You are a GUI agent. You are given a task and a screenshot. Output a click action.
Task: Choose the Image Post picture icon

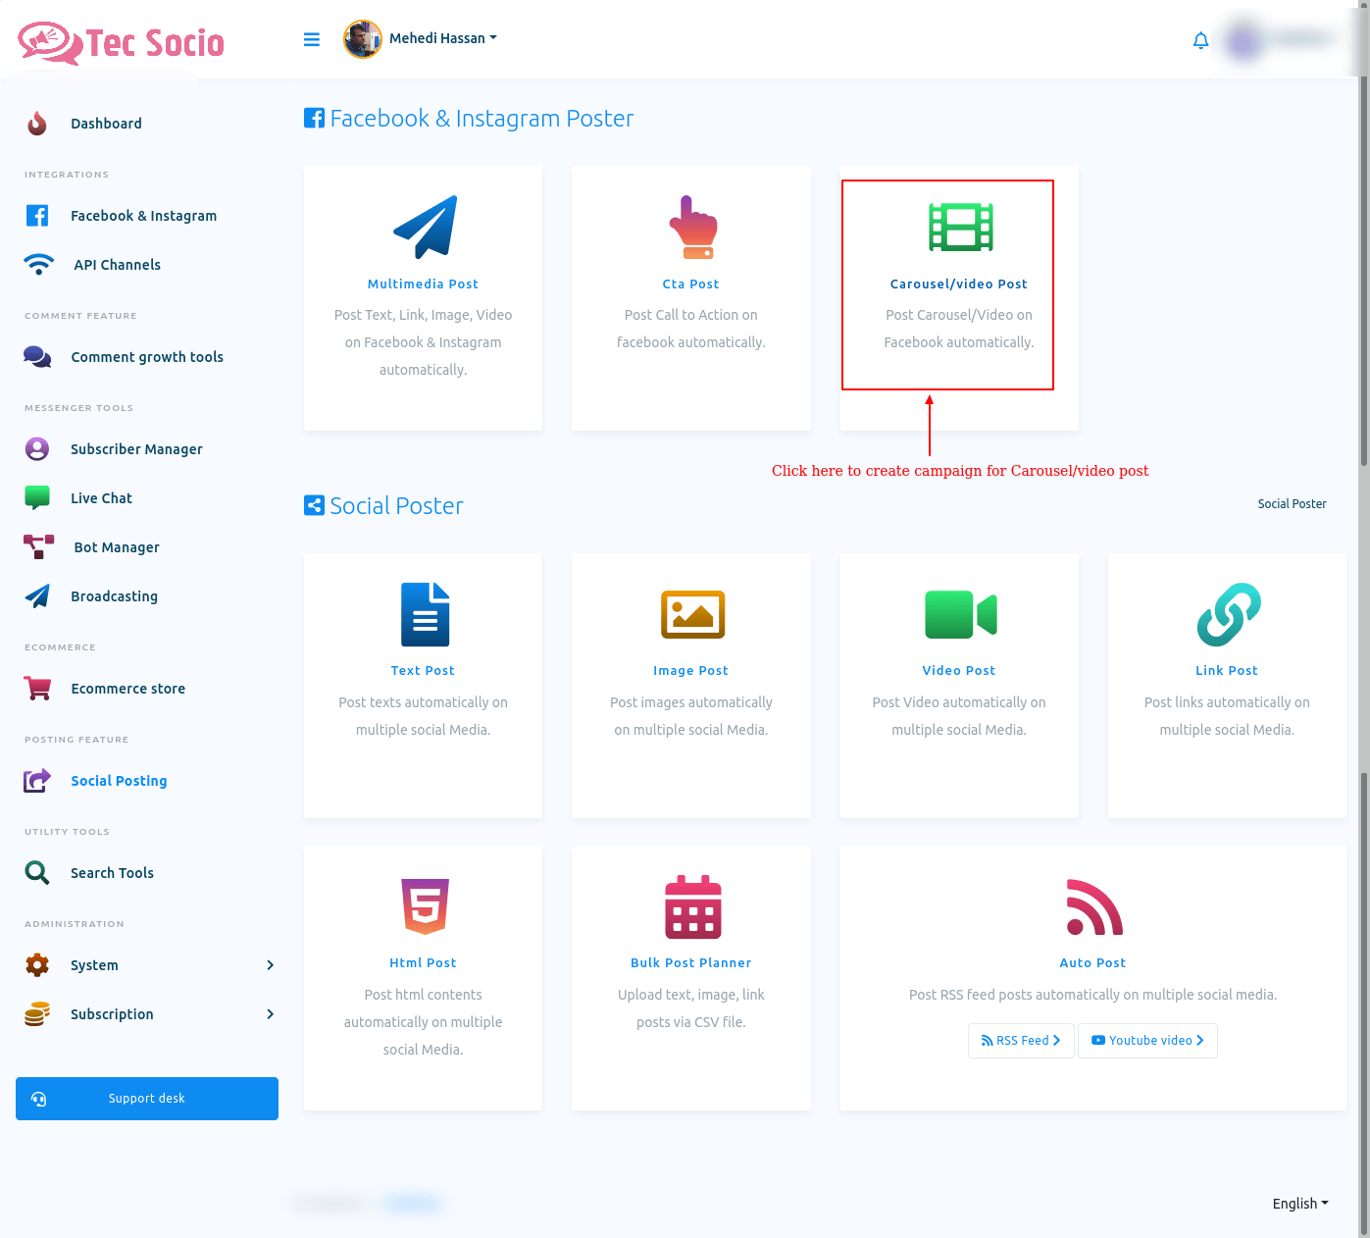click(x=692, y=615)
